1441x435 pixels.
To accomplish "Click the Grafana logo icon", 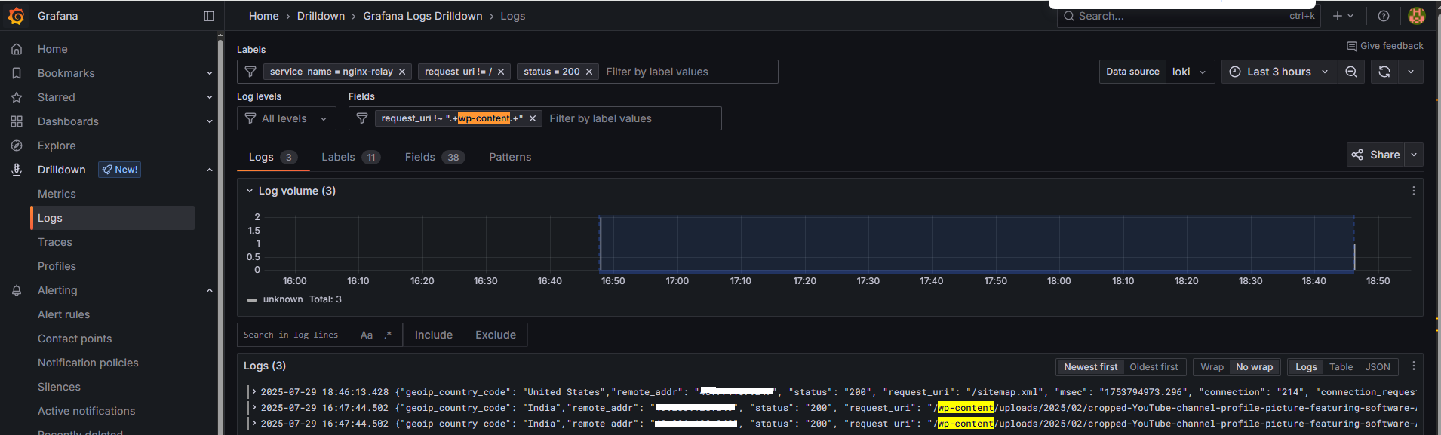I will [x=16, y=16].
